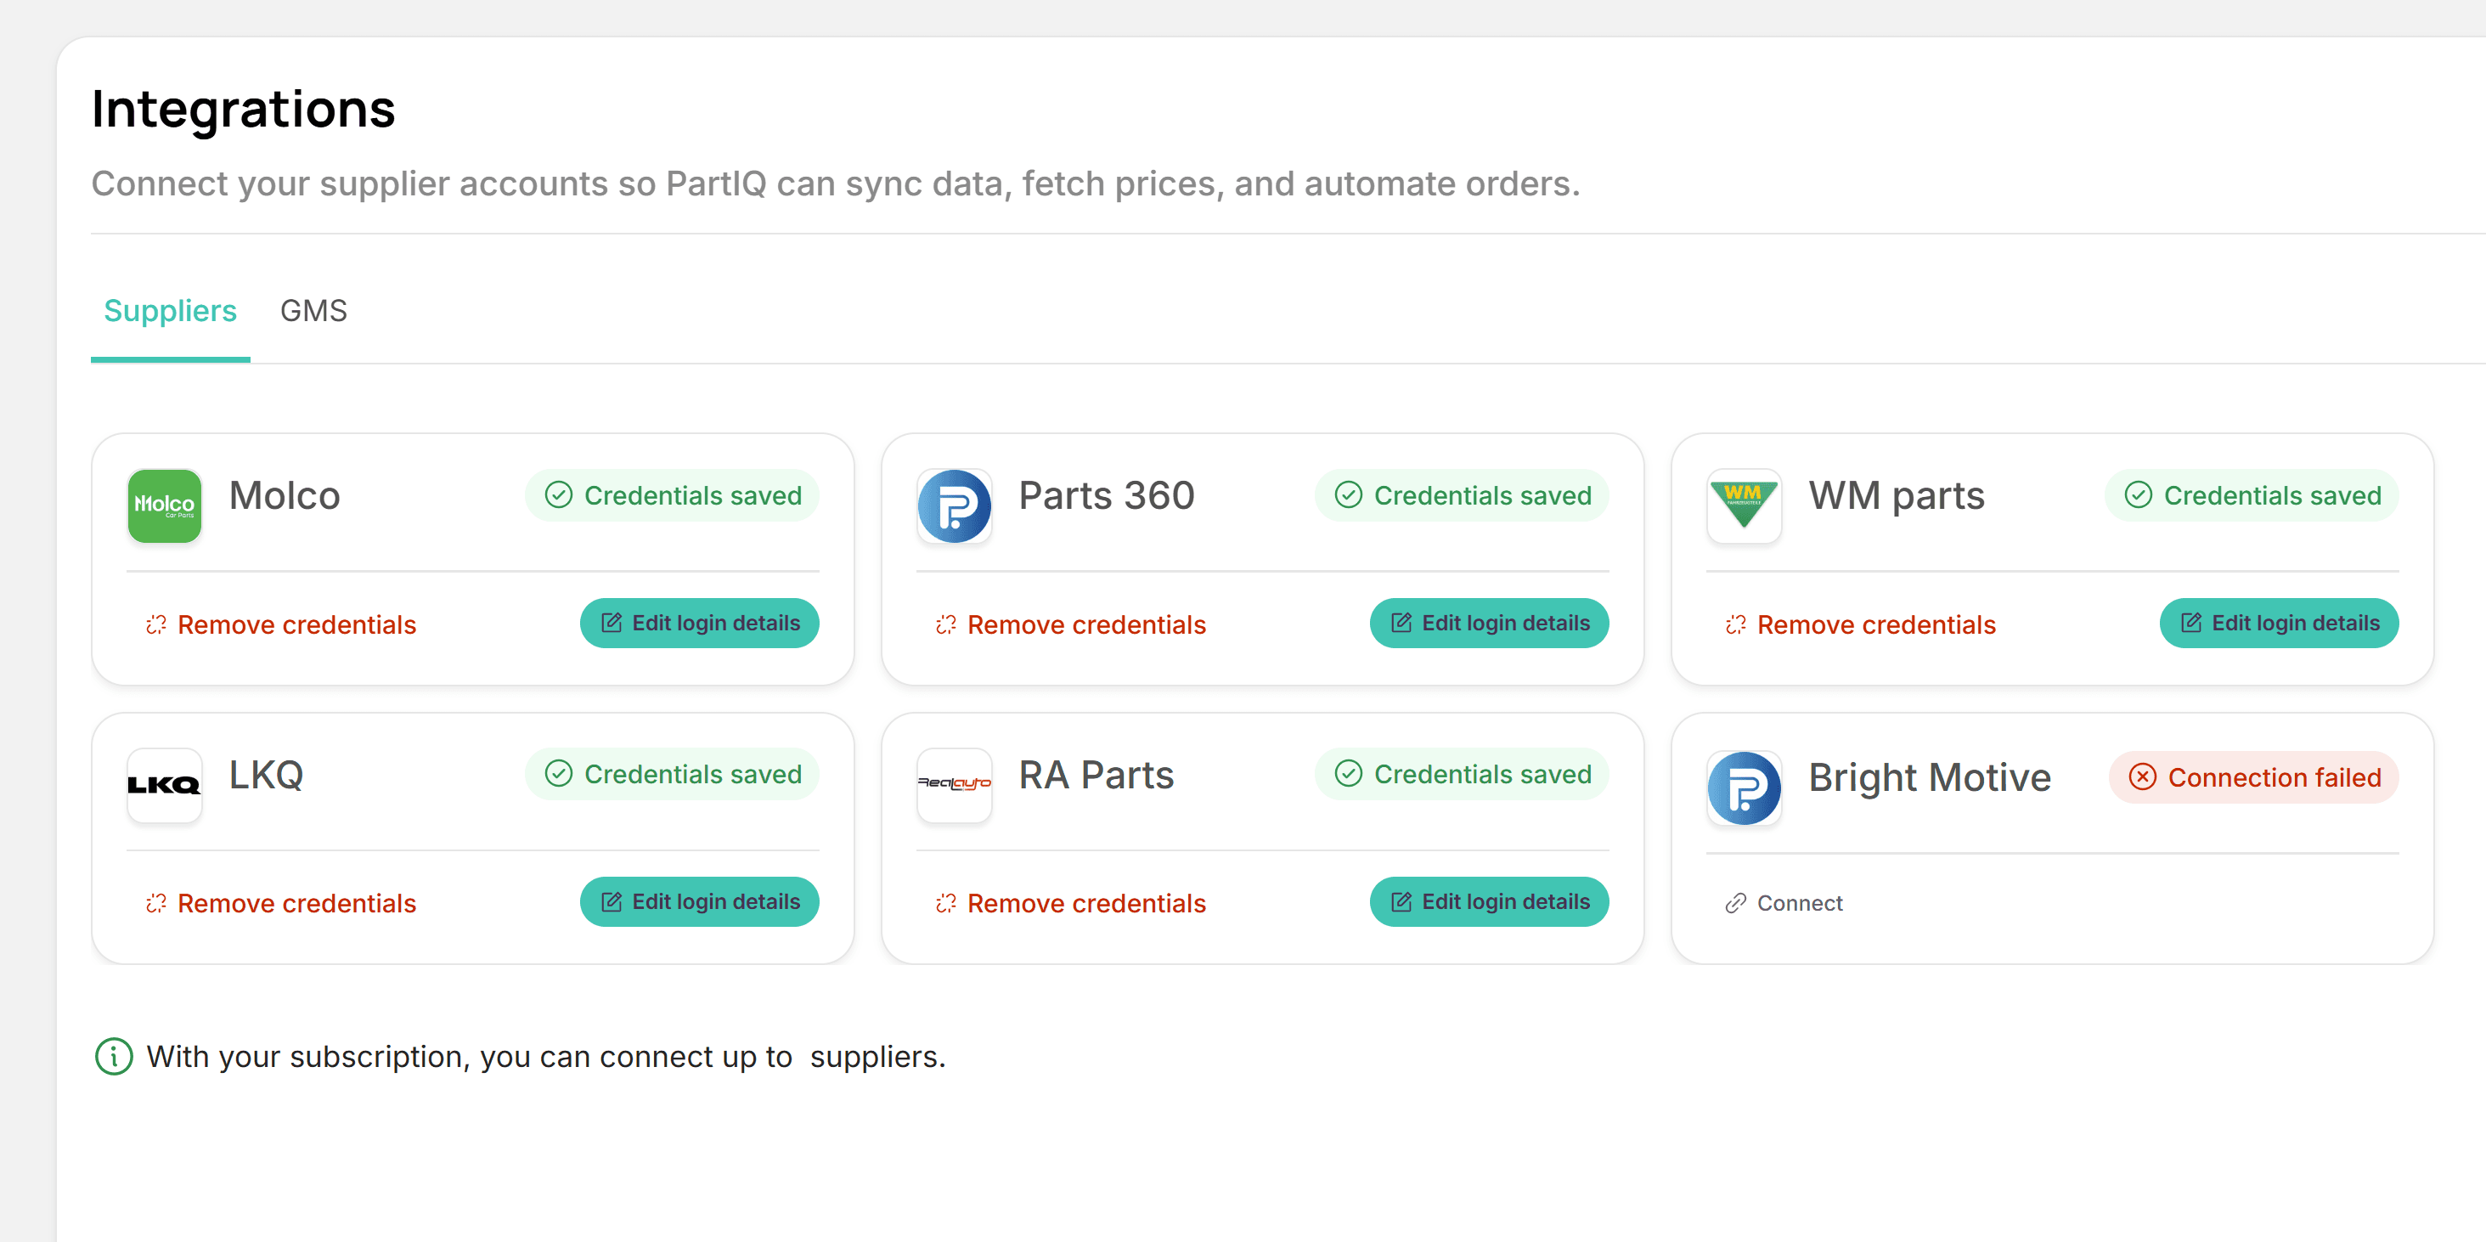The image size is (2486, 1242).
Task: Click the checkmark icon in WM parts' badge
Action: 2138,495
